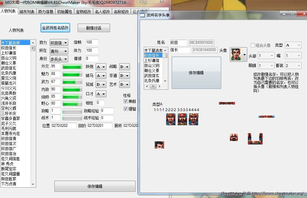Screen dimensions: 307x198
Task: Pick the rightmost 类型A face thumbnail
Action: click(193, 120)
